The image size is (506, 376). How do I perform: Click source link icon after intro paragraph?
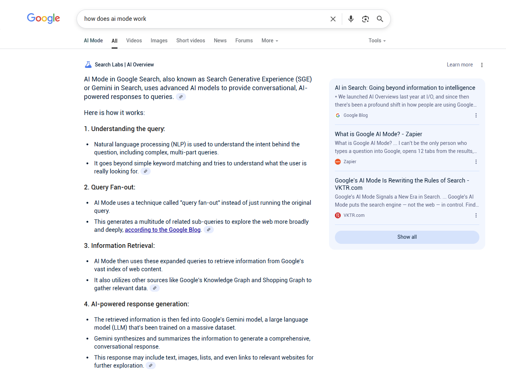[x=181, y=97]
